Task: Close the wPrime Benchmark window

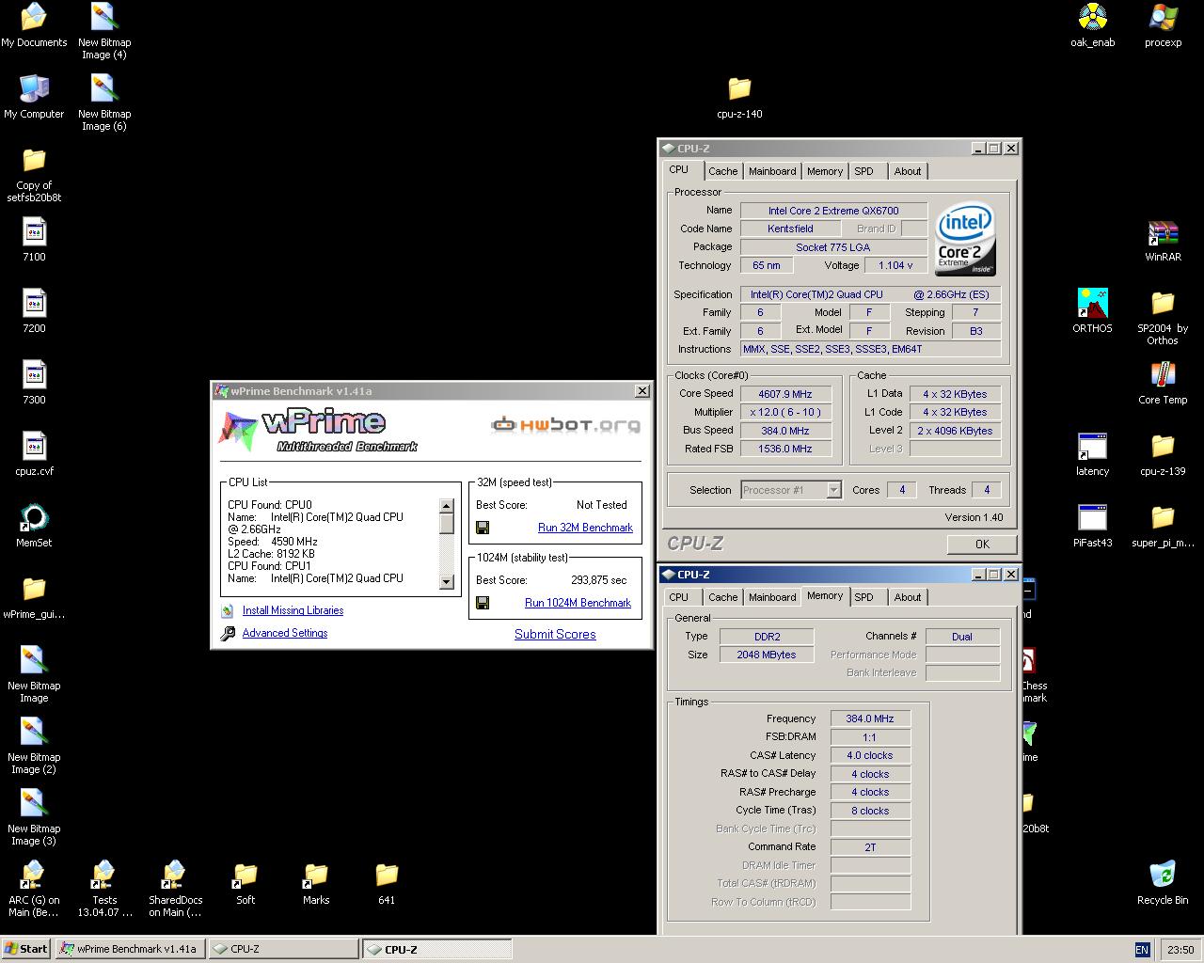Action: point(642,391)
